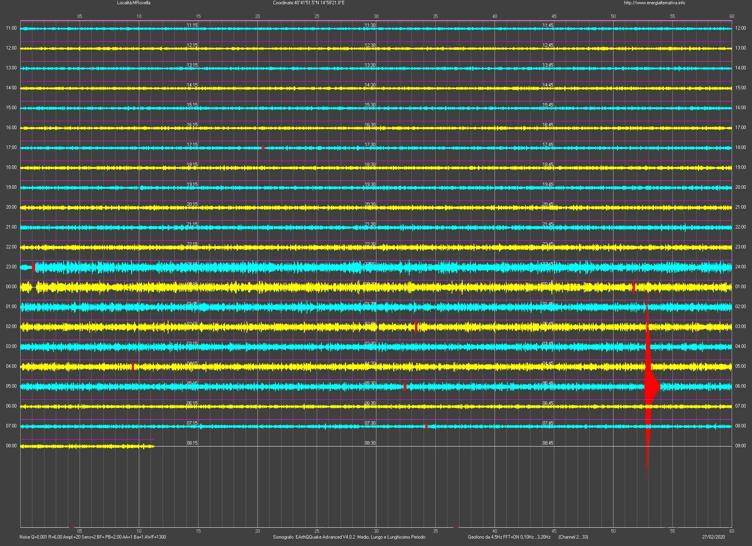The image size is (752, 546).
Task: Click the 07:30 time label
Action: (370, 423)
